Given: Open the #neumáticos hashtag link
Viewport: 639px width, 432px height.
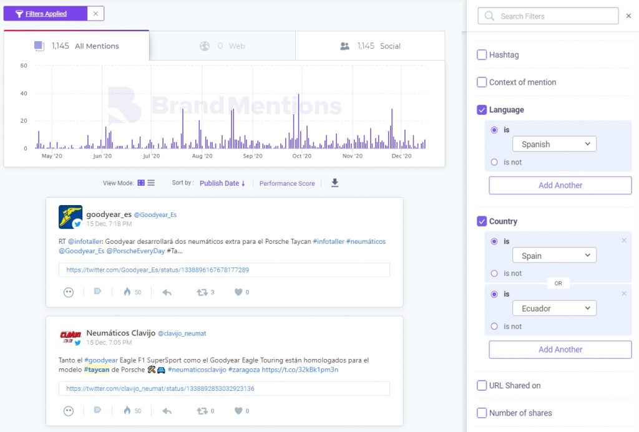Looking at the screenshot, I should pyautogui.click(x=366, y=241).
